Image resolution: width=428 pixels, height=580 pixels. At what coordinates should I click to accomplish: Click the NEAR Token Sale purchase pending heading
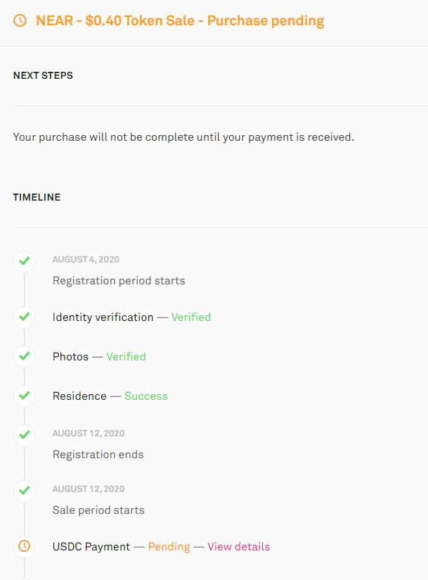(x=180, y=20)
